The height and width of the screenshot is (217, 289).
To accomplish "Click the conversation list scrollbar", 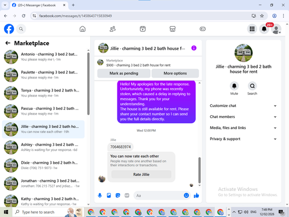I will click(x=88, y=84).
